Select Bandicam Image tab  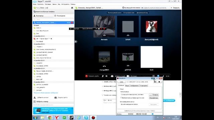tap(134, 86)
